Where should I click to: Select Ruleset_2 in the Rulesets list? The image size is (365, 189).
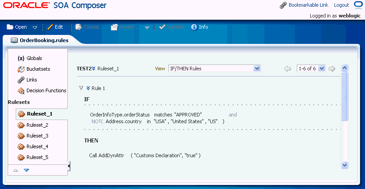[37, 125]
